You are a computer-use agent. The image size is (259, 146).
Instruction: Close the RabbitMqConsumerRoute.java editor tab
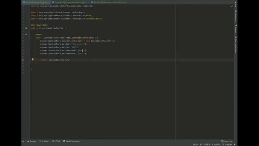point(88,2)
